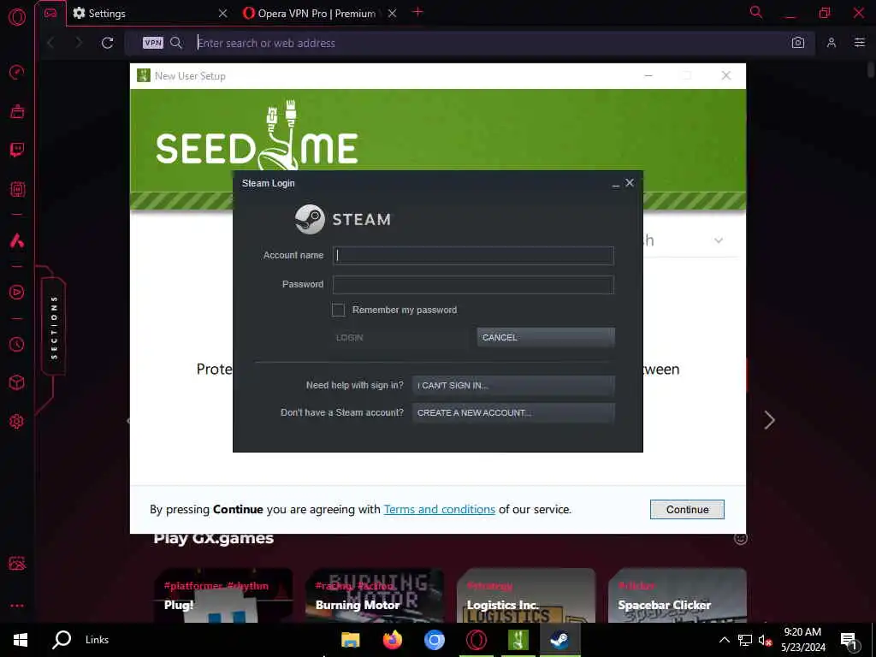The image size is (876, 657).
Task: Expand the SECTIONS side panel
Action: 54,328
